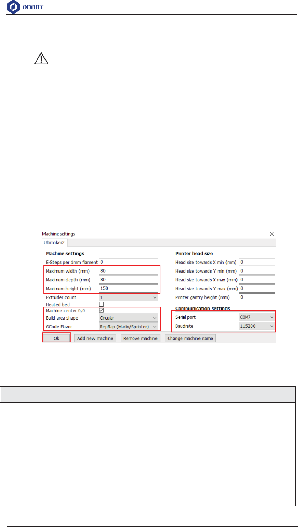Enable the Heated bed checkbox
Image resolution: width=298 pixels, height=527 pixels.
pos(101,305)
